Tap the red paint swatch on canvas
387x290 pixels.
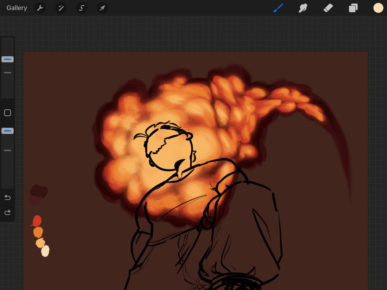[x=36, y=221]
